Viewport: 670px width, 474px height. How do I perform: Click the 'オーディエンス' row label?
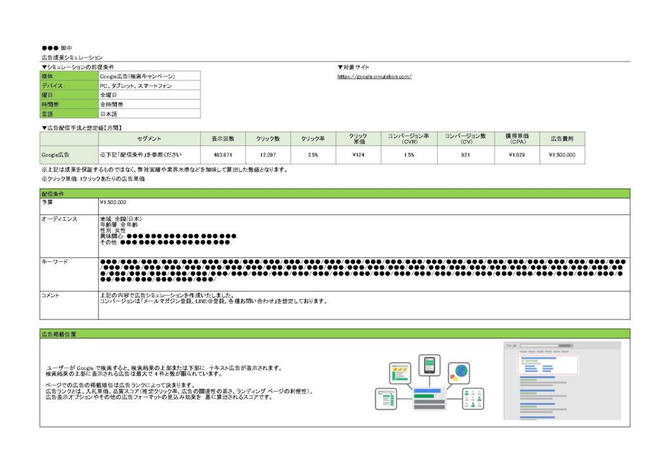pos(69,236)
